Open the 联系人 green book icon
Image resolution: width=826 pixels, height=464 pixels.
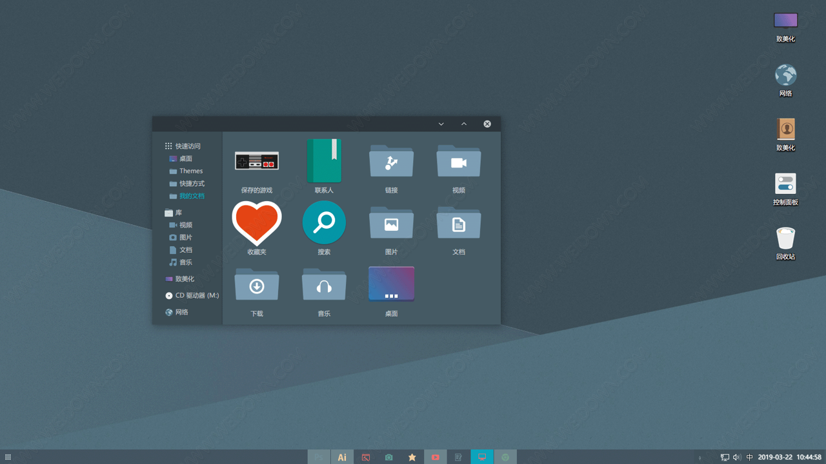pos(324,161)
